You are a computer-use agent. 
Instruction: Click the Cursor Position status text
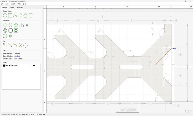23,115
